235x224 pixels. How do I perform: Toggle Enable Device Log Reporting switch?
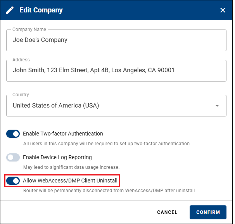pyautogui.click(x=13, y=157)
